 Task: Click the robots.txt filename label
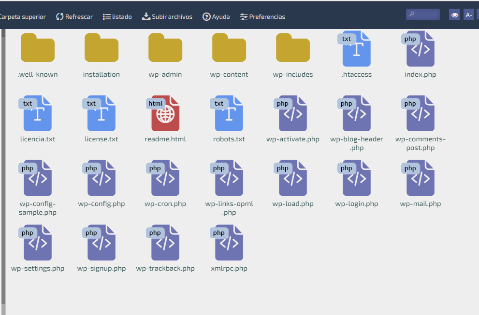click(229, 139)
